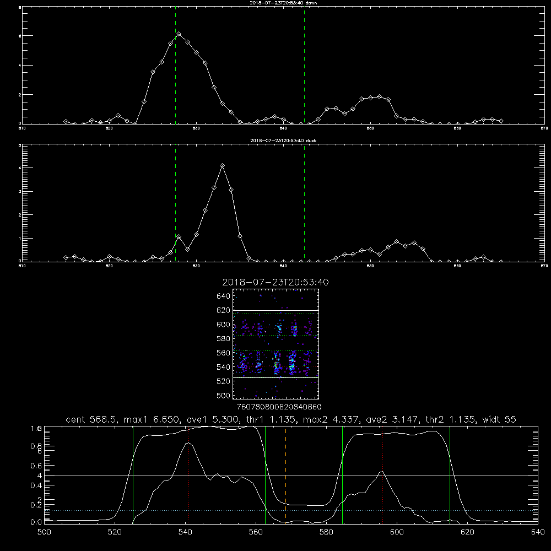Click the 0.0 label on bottom plot y-axis

[36, 522]
